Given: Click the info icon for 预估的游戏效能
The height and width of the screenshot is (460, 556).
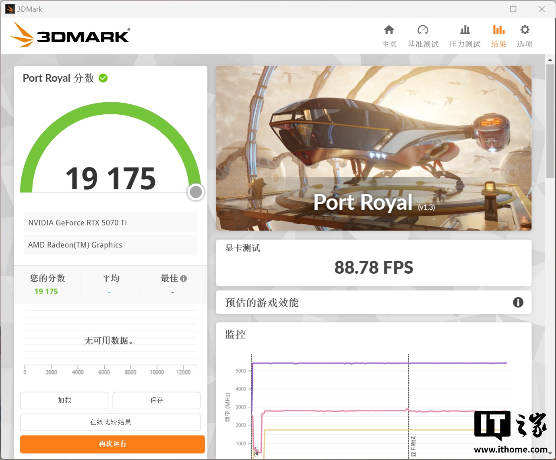Looking at the screenshot, I should (518, 302).
